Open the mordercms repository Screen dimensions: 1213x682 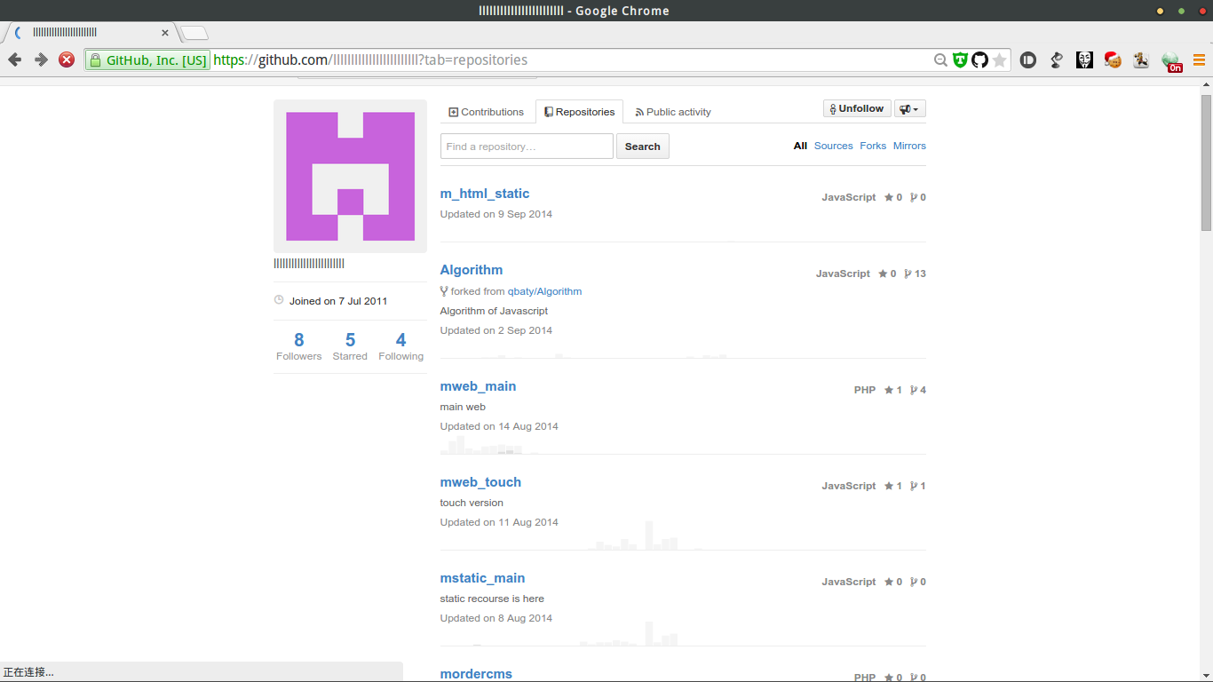point(476,674)
